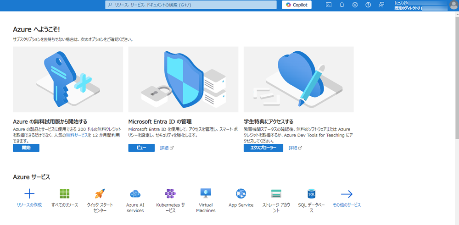Click the App Service label
459x225 pixels.
pos(241,205)
